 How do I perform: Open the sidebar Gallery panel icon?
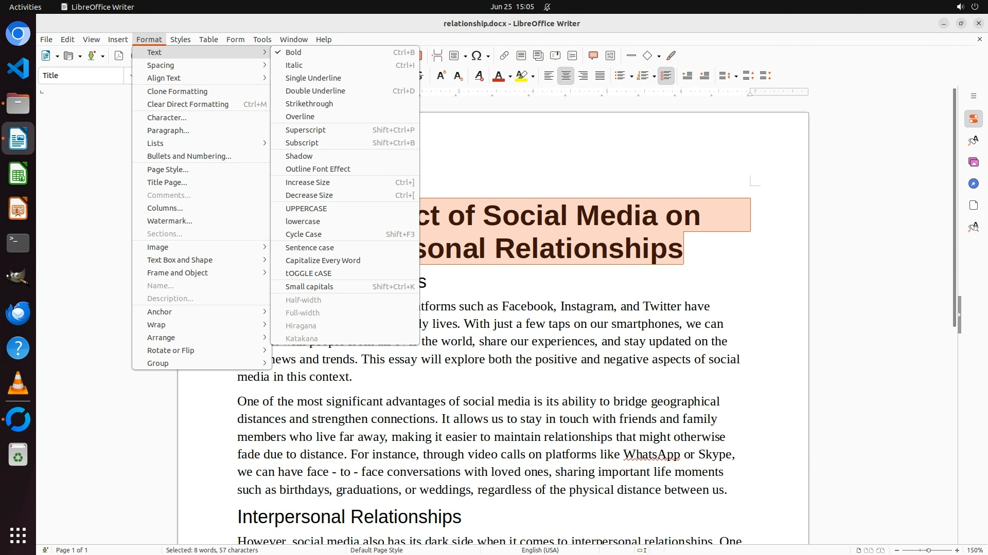point(973,162)
